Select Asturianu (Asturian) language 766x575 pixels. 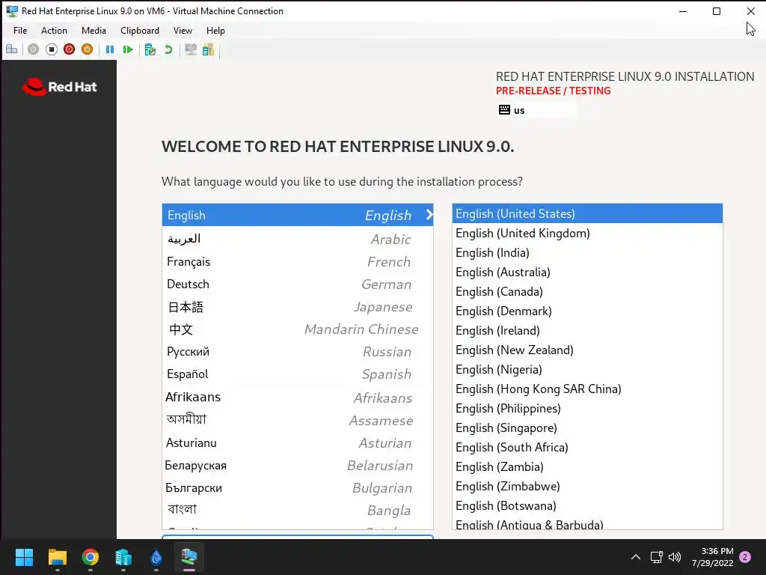pyautogui.click(x=298, y=442)
